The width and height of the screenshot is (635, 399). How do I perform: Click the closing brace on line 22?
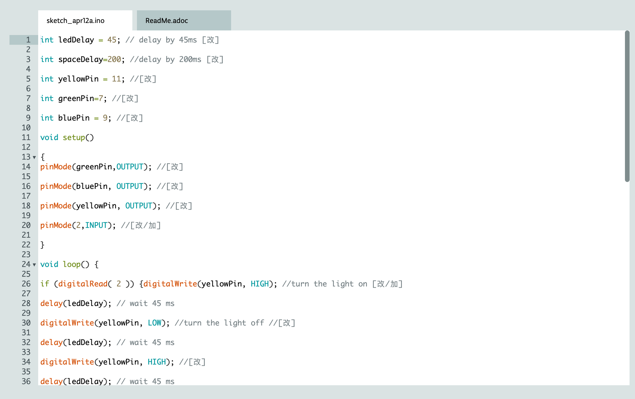coord(42,245)
